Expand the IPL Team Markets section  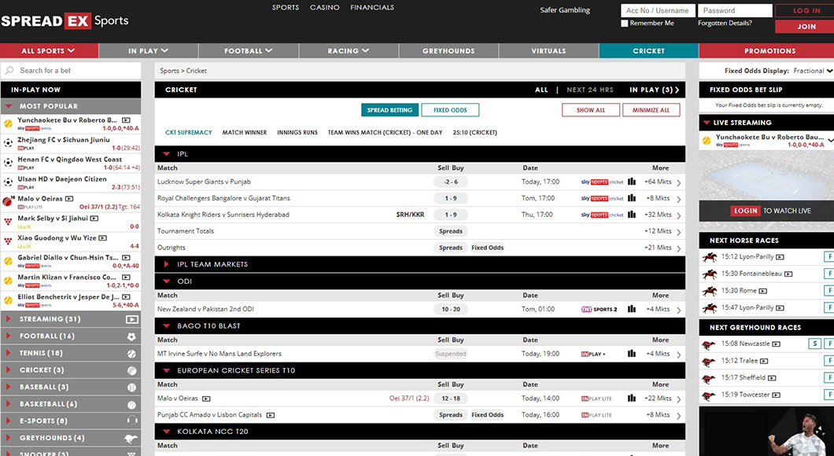[167, 264]
